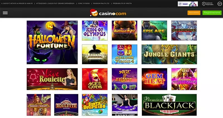Click the Accesso login button
This screenshot has height=118, width=223.
[x=194, y=12]
